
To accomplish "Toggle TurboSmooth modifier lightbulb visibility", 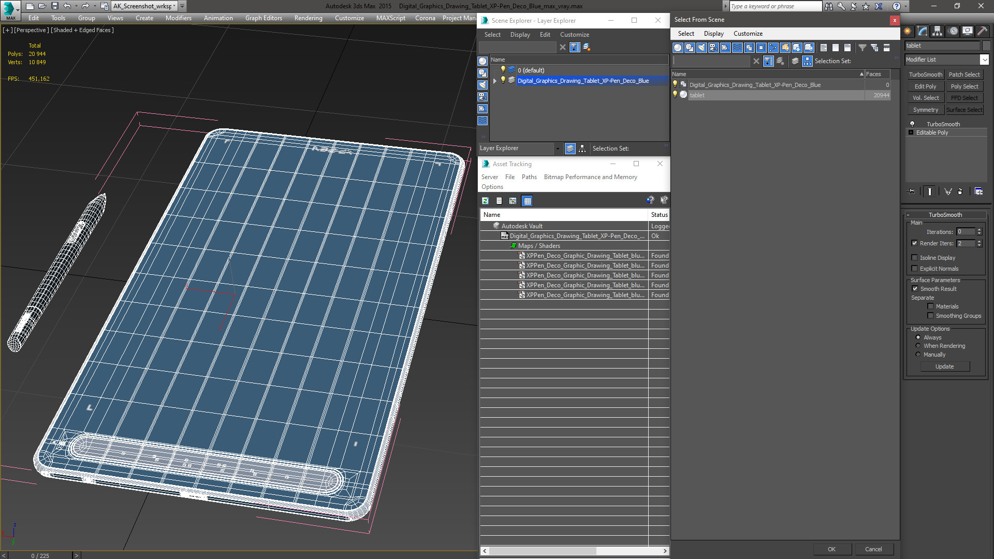I will (x=912, y=124).
